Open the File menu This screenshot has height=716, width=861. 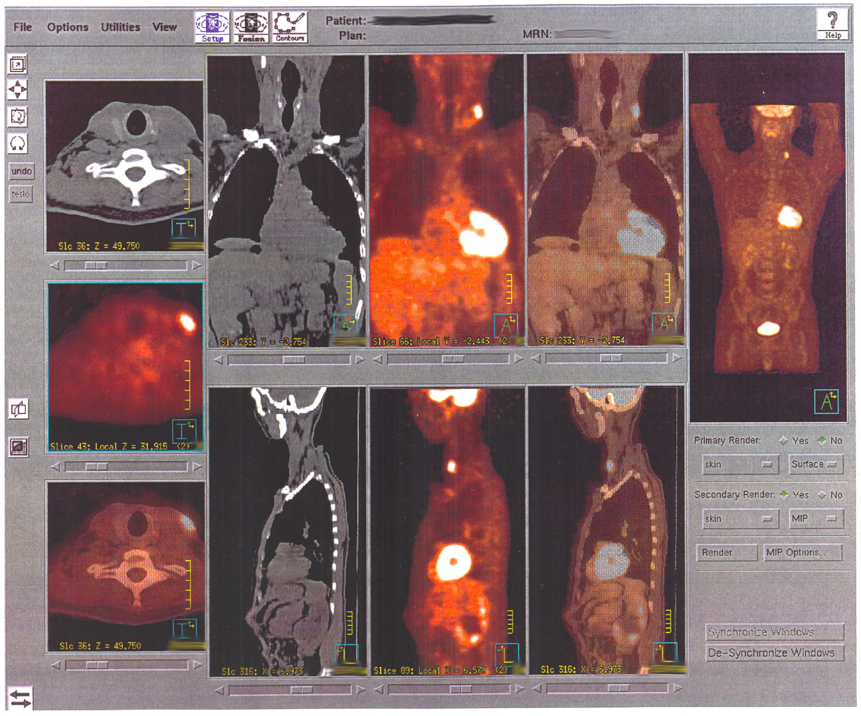coord(23,27)
